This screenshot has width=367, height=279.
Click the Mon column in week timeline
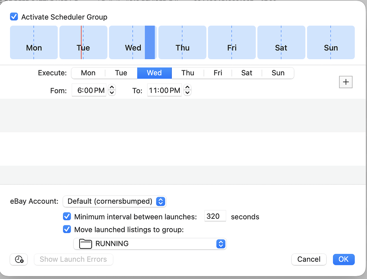click(x=34, y=42)
